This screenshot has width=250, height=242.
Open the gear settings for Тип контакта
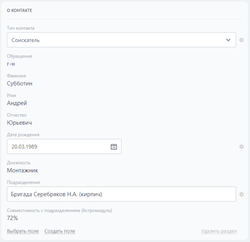click(241, 40)
